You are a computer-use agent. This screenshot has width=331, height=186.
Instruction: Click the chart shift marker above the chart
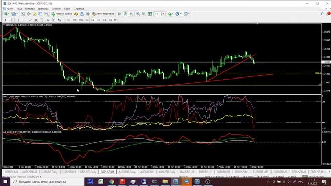tap(257, 24)
